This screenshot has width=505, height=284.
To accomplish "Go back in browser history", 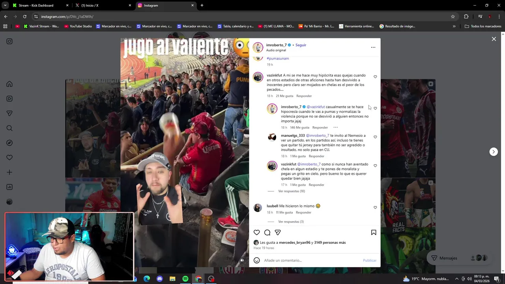I will [x=6, y=17].
